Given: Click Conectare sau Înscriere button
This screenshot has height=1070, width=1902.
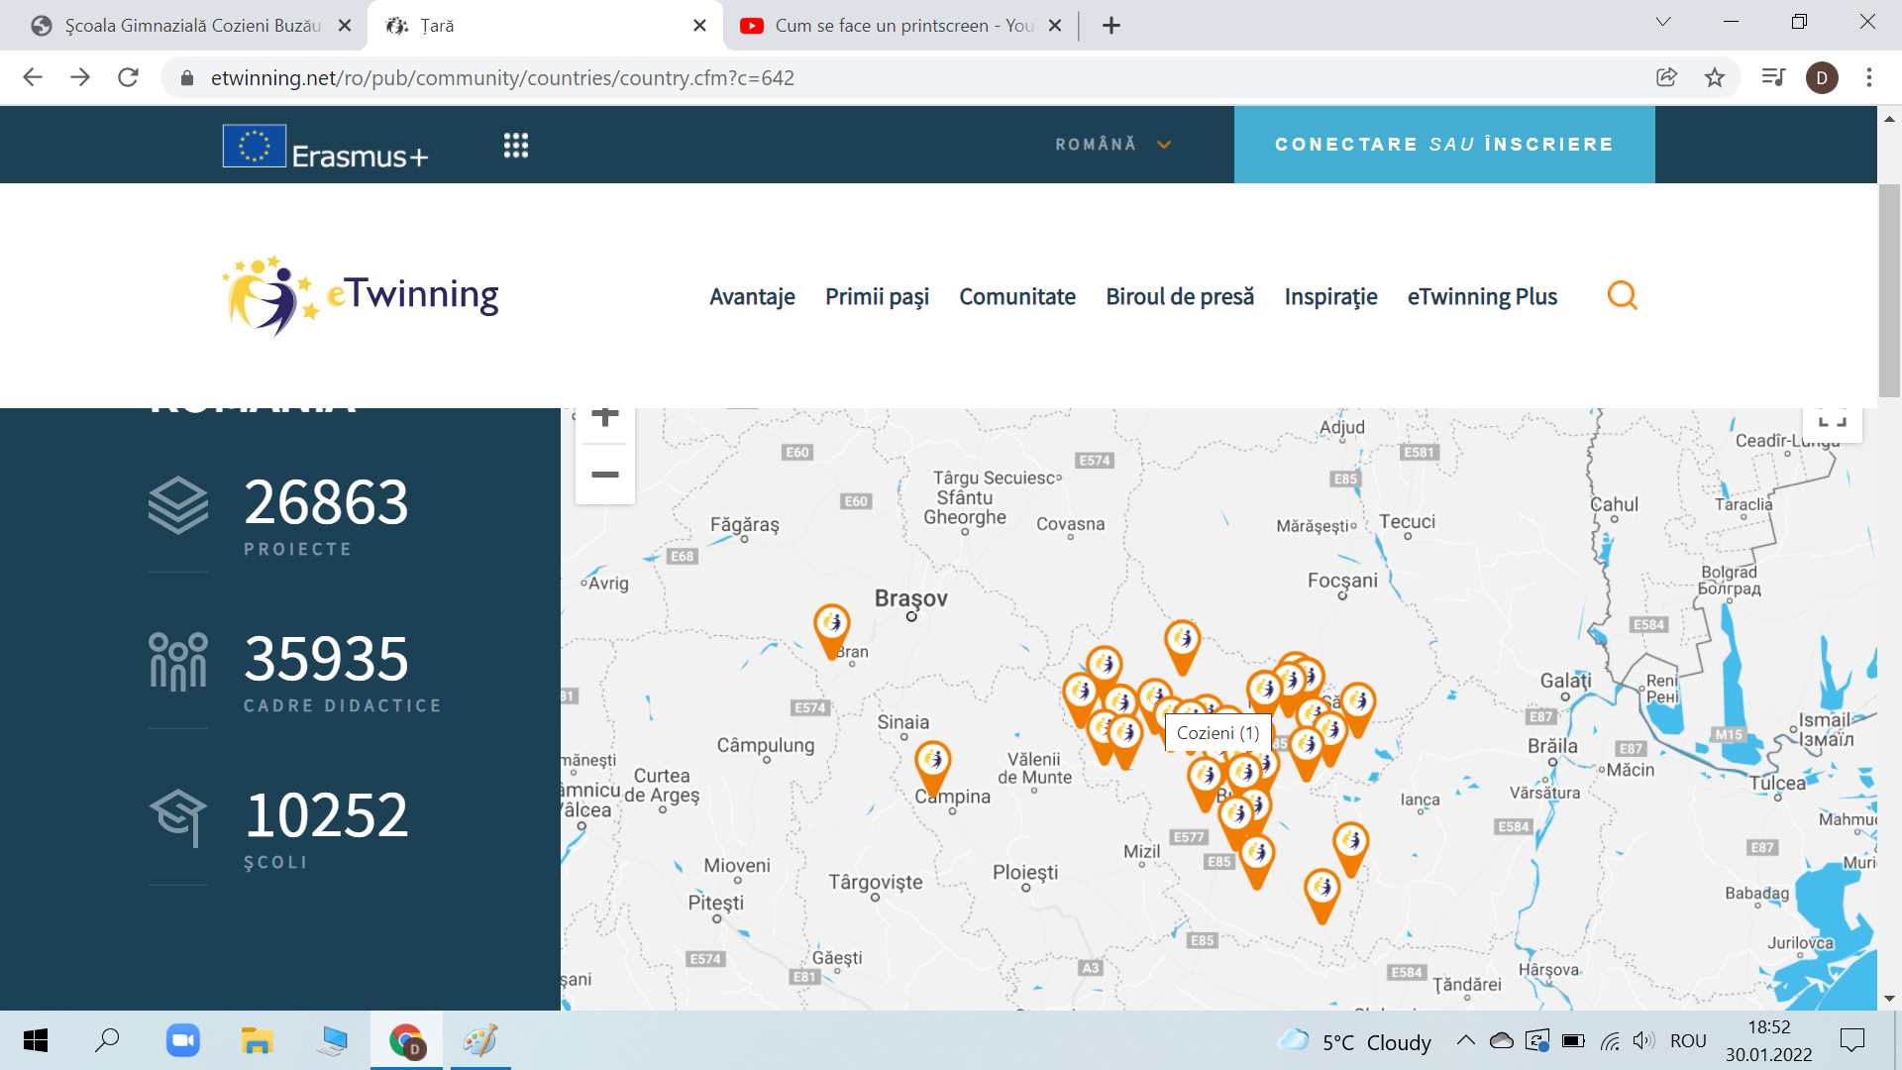Looking at the screenshot, I should [x=1443, y=145].
